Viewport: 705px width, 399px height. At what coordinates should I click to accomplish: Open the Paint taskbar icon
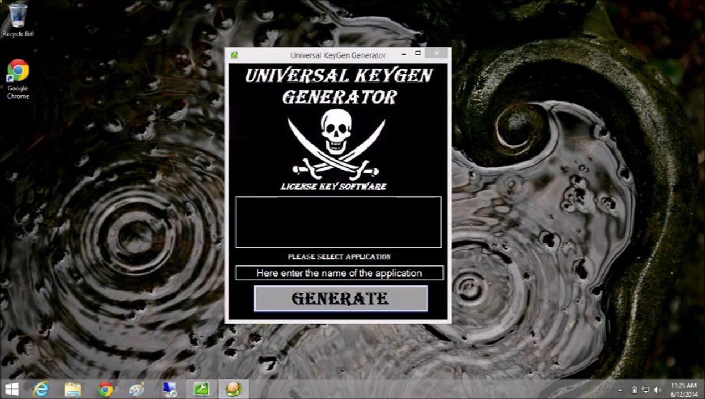[136, 389]
